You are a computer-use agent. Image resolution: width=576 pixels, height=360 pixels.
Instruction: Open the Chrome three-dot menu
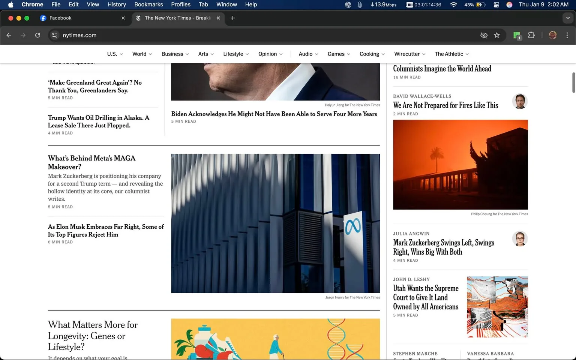(x=567, y=35)
